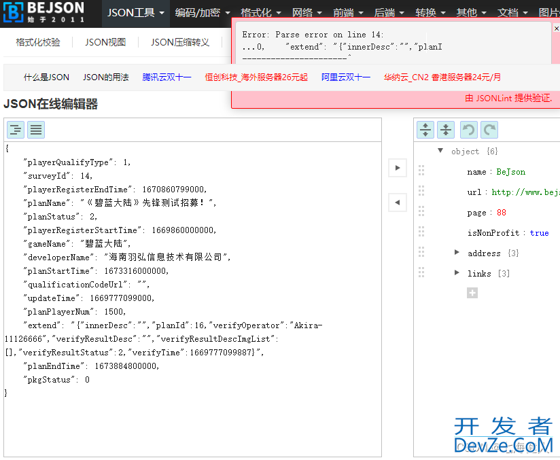Click the undo icon in the tree toolbar

pos(468,130)
